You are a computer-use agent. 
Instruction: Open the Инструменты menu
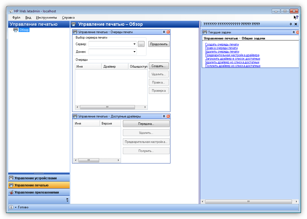click(46, 18)
